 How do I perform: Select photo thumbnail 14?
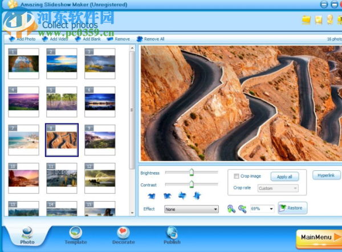[62, 209]
